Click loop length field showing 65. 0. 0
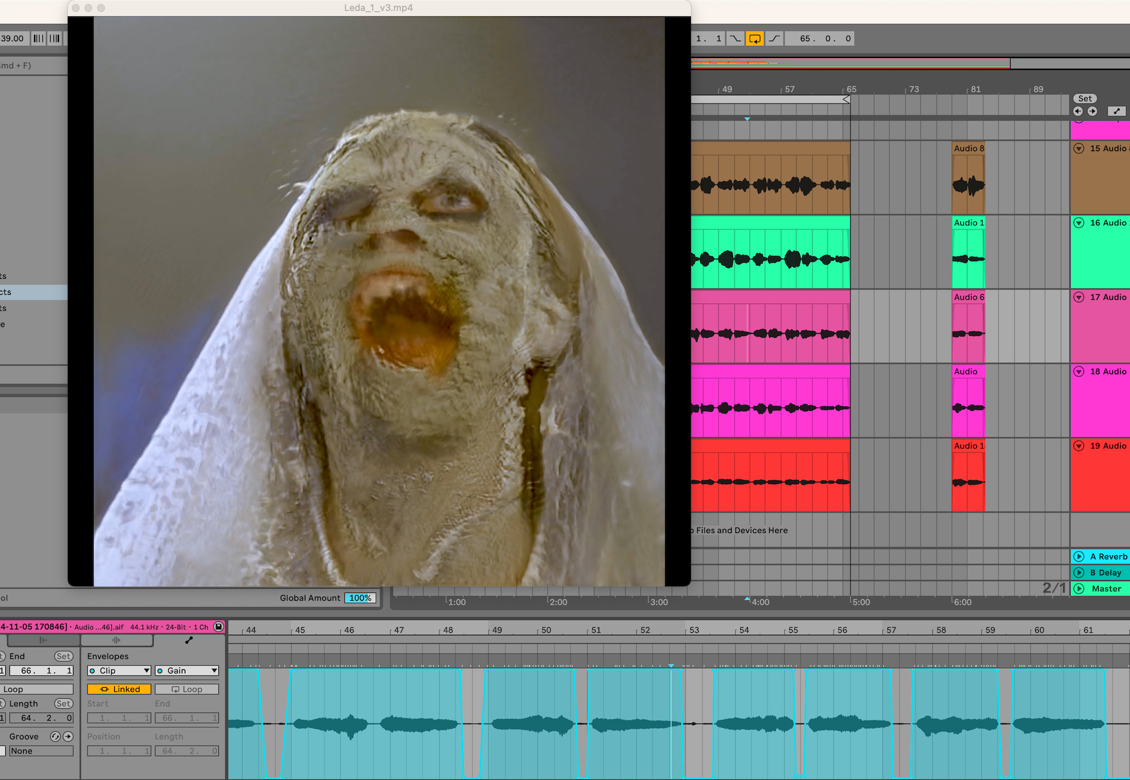 (x=820, y=38)
